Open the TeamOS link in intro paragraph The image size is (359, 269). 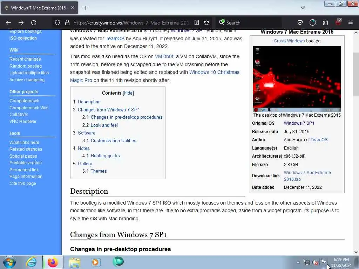pos(115,39)
